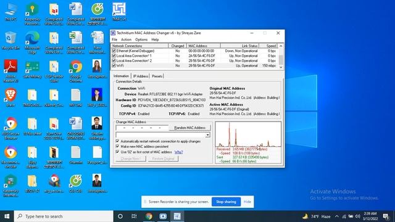Click the Cortana circle on taskbar
Screen dimensions: 395x222
click(x=120, y=216)
